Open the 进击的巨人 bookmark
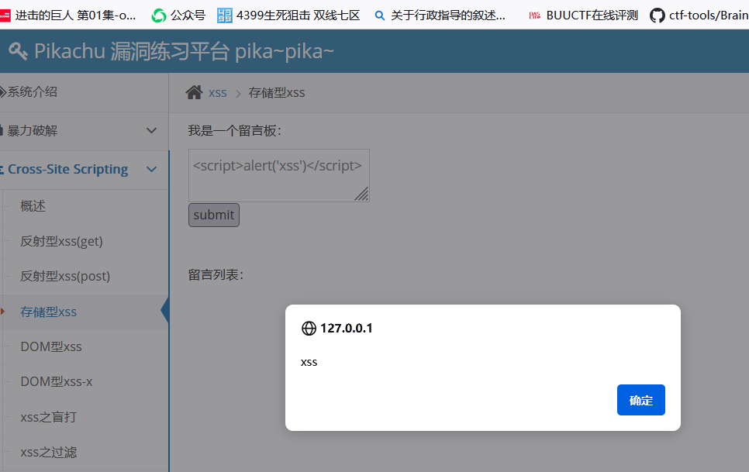The width and height of the screenshot is (749, 472). click(68, 15)
